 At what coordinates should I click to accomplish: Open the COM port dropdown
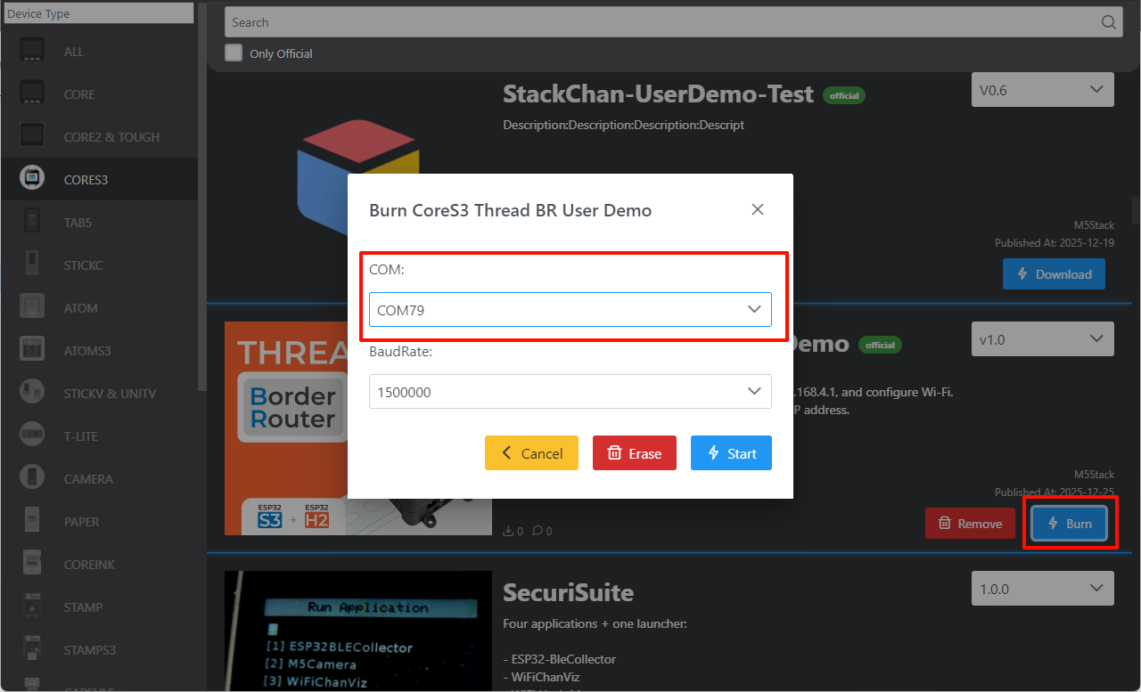click(x=570, y=309)
